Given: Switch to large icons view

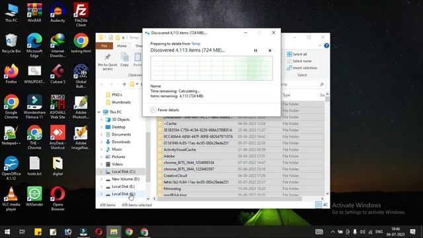Looking at the screenshot, I should pos(326,205).
